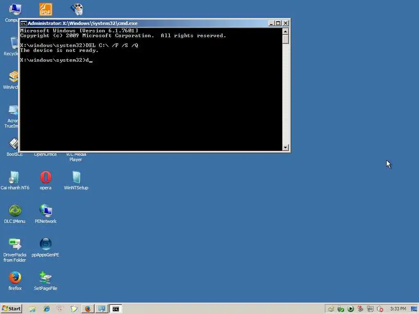Click the DEL C:\ /F /S /Q line
The height and width of the screenshot is (314, 419).
(x=79, y=45)
